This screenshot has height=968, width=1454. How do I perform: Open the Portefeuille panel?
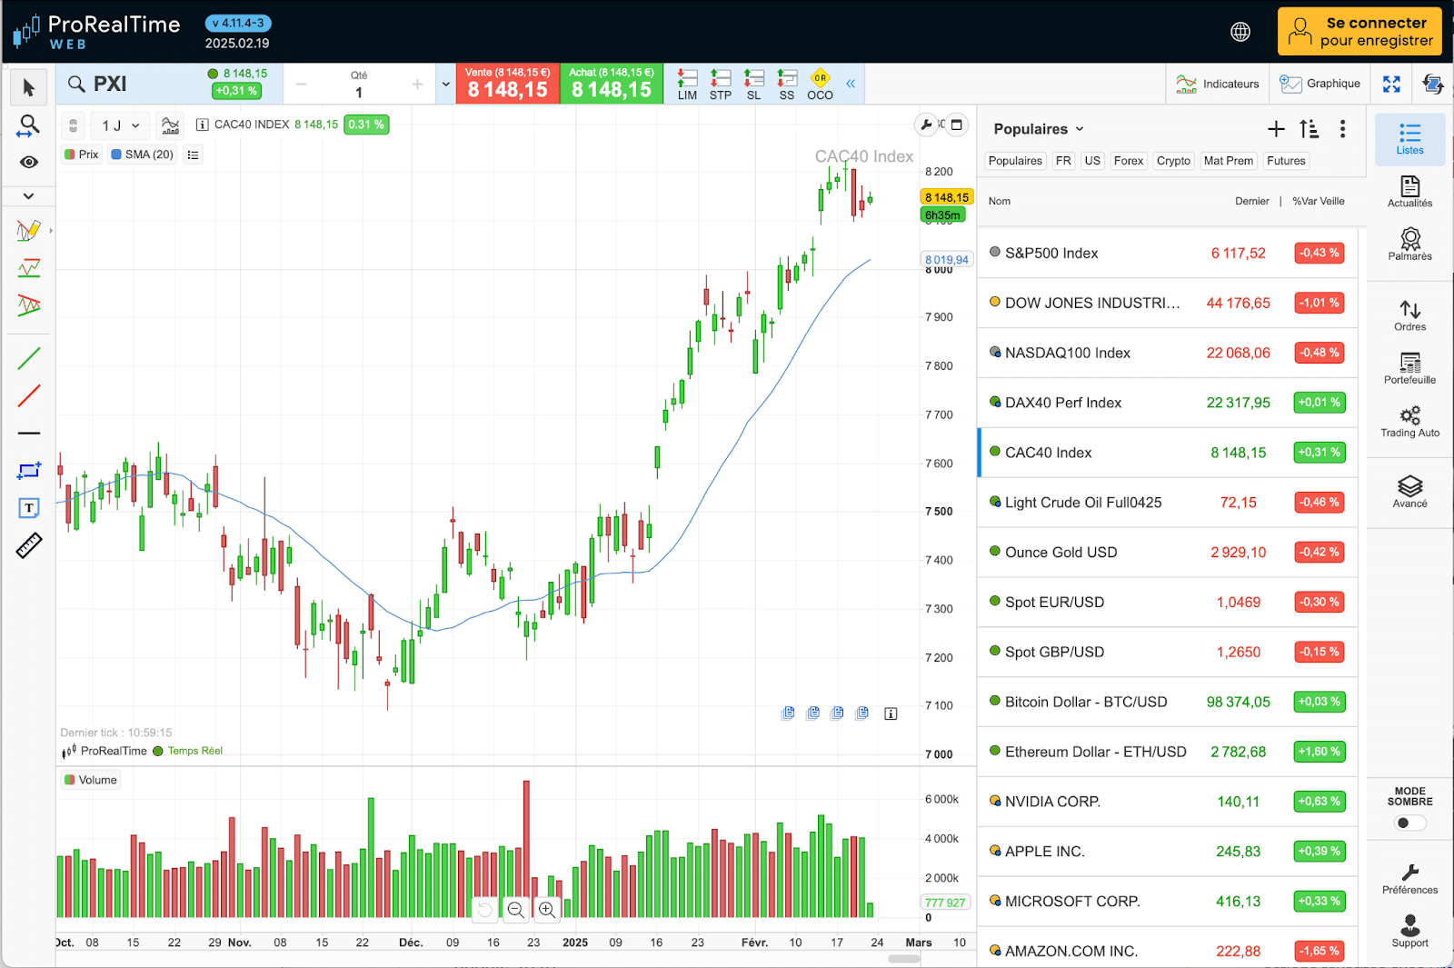tap(1409, 368)
